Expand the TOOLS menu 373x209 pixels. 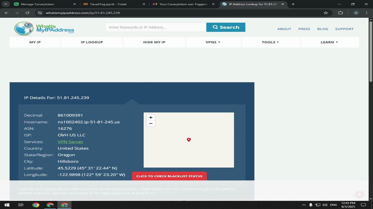point(270,42)
